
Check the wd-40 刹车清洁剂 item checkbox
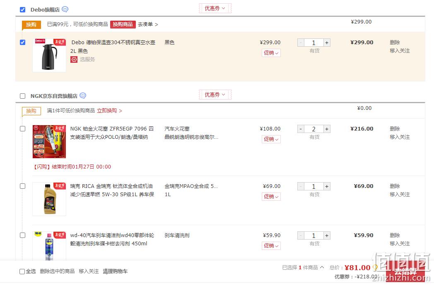(23, 235)
